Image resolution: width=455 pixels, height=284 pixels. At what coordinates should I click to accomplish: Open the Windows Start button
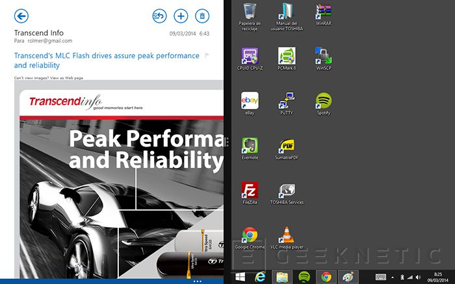coord(240,277)
